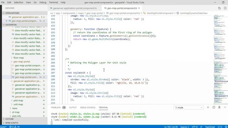Change file encoding via 'UTF-8'
The height and width of the screenshot is (128, 228).
tap(195, 127)
